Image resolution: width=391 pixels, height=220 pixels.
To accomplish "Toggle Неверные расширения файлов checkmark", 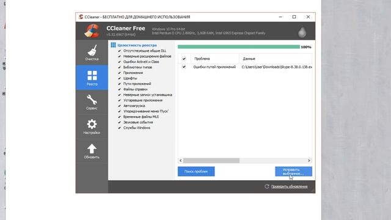I will [x=120, y=56].
